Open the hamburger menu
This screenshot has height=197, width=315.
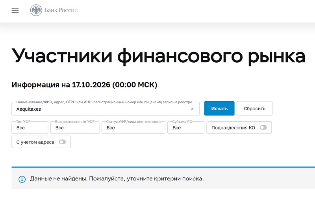[15, 10]
